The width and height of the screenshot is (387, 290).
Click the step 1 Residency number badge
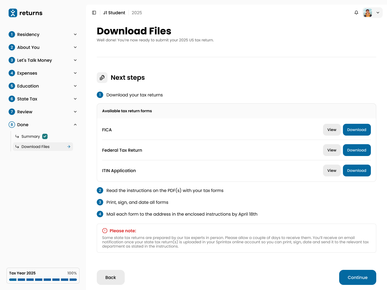(12, 34)
